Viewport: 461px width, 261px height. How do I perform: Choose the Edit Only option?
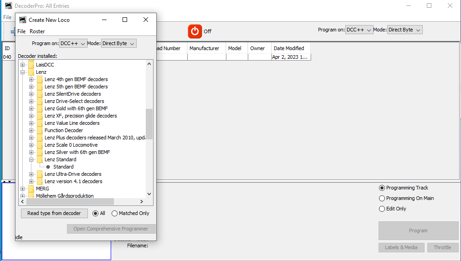pos(382,209)
